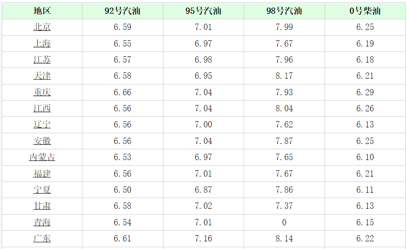Select the 天津 region link
407x249 pixels.
point(42,76)
